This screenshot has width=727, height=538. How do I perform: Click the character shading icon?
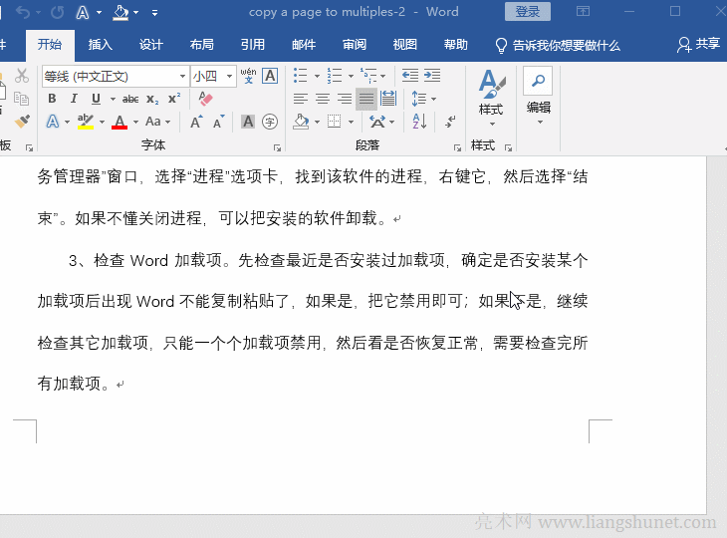click(248, 122)
